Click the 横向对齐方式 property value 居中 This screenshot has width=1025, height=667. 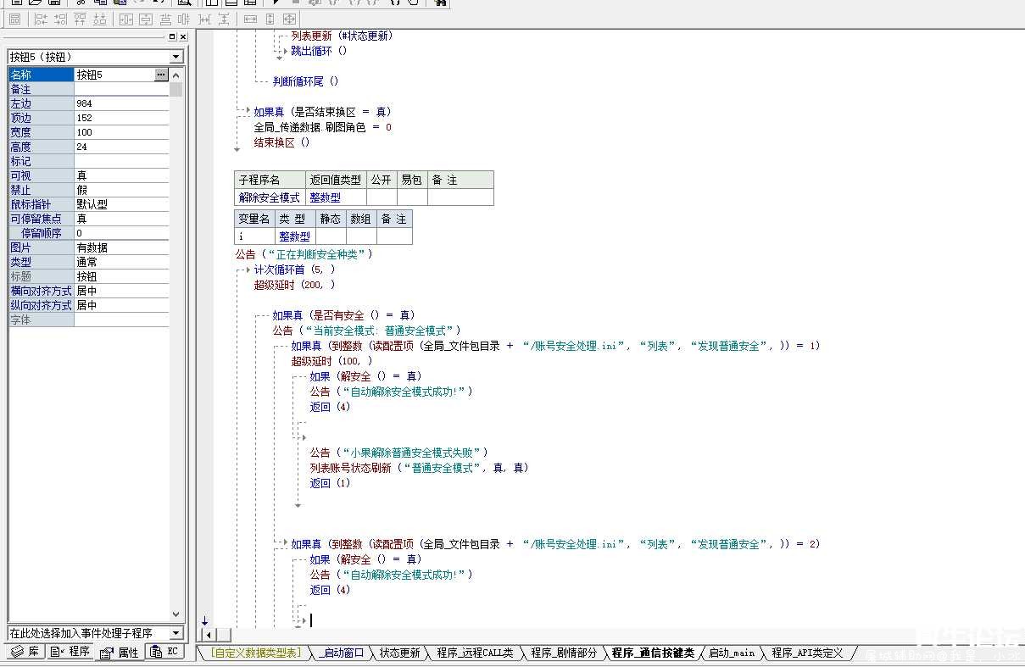tap(122, 291)
